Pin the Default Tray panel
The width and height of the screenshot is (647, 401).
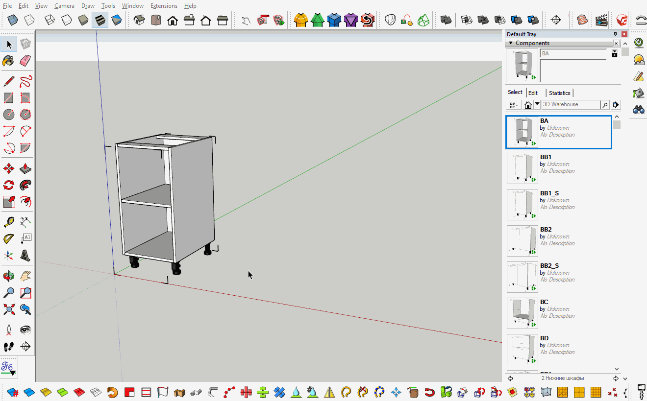click(x=615, y=34)
